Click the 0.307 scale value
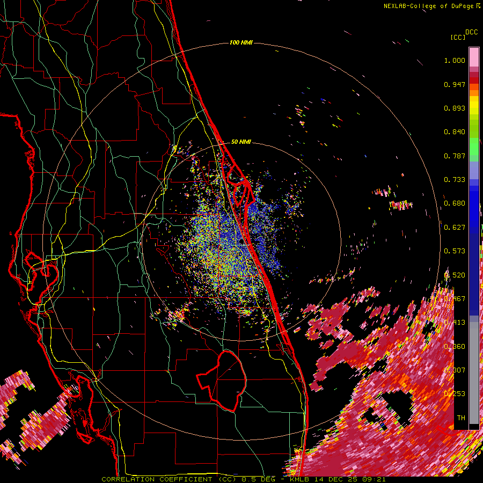This screenshot has width=483, height=483. point(455,370)
